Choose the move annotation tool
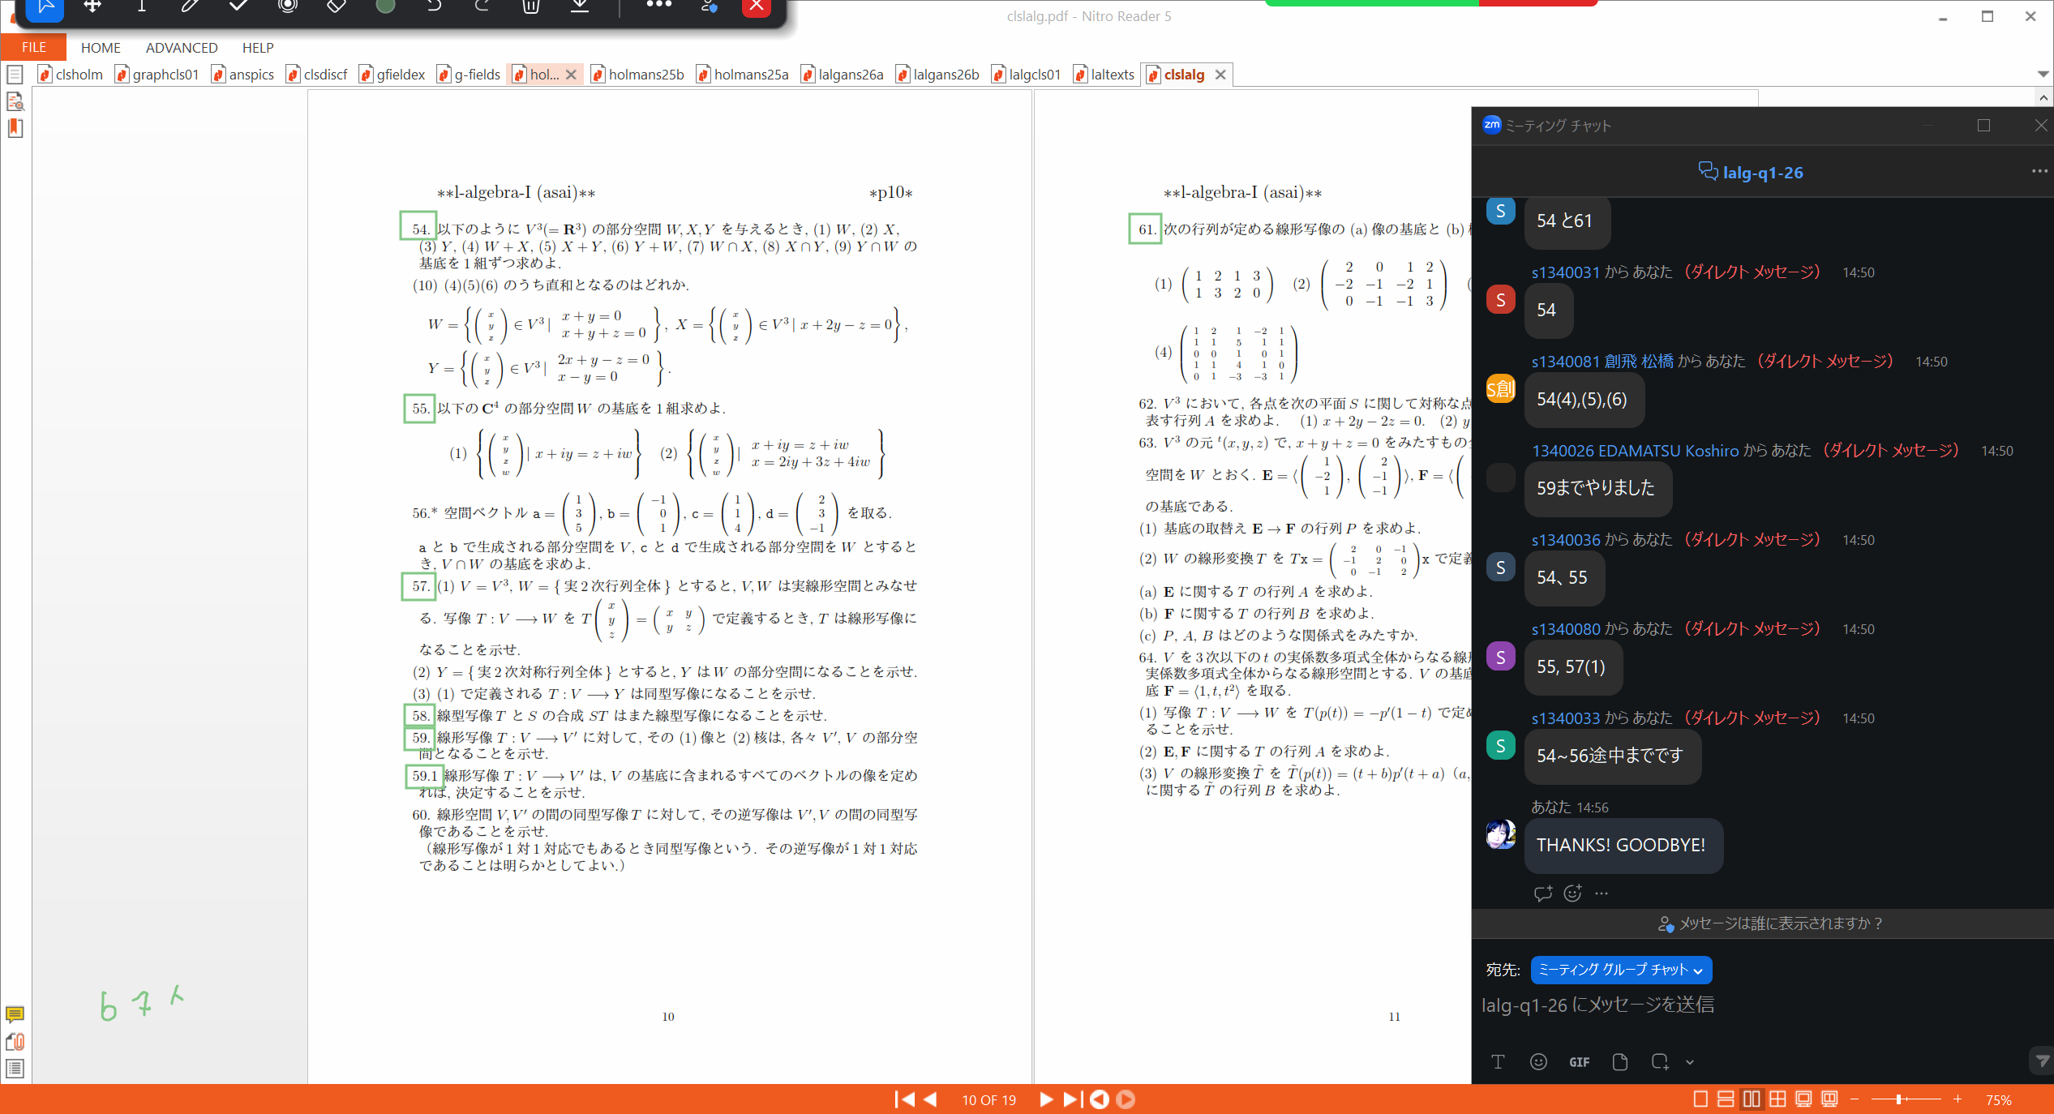The width and height of the screenshot is (2054, 1114). tap(93, 6)
